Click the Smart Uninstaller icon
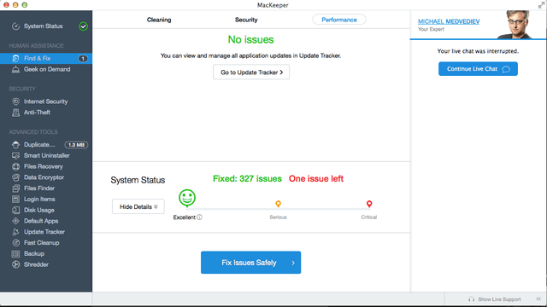Viewport: 547px width, 307px height. [15, 155]
